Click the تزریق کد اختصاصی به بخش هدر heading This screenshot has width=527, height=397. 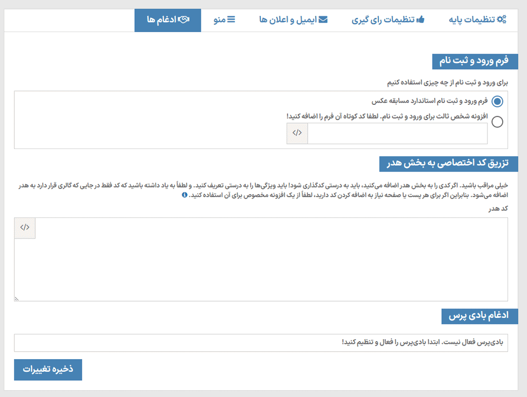coord(448,164)
